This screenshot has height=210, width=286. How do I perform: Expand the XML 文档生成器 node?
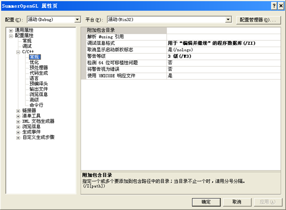[18, 121]
